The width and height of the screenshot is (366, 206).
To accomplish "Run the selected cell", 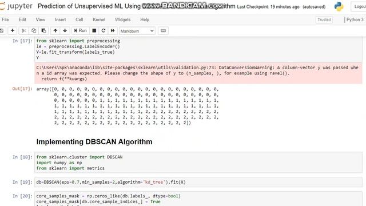I will coord(80,30).
